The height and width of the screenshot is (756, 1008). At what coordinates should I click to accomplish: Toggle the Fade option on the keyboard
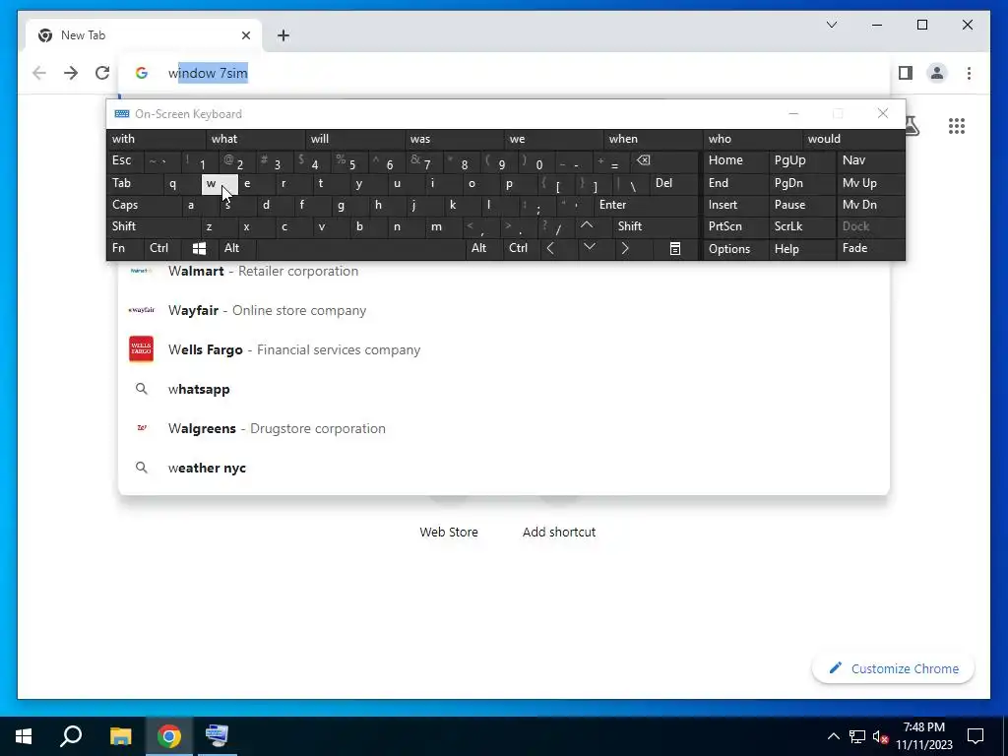(870, 248)
